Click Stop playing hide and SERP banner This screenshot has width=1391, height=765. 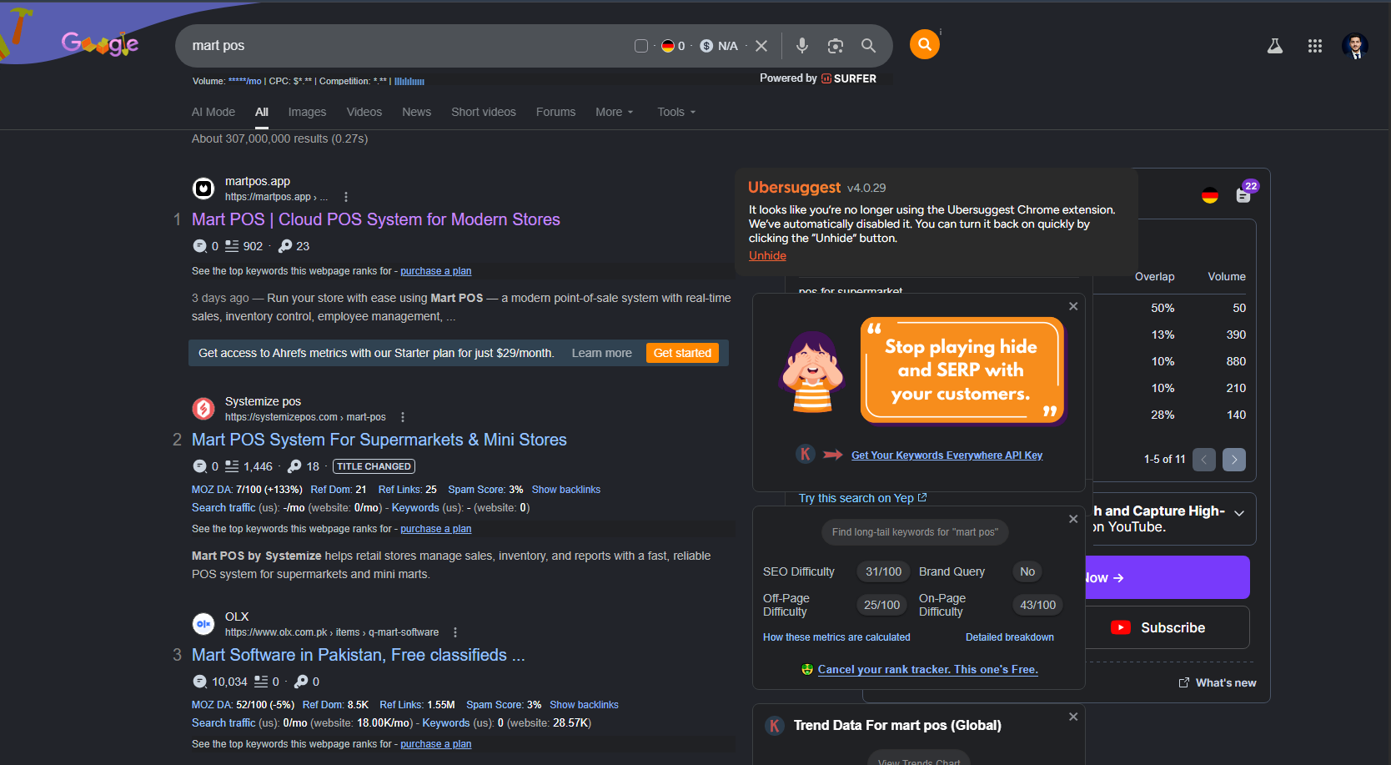click(x=962, y=370)
